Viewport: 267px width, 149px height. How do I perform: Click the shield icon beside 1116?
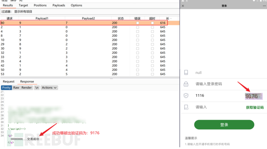tap(186, 95)
